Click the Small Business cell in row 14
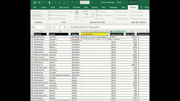This screenshot has height=101, width=180. [41, 67]
